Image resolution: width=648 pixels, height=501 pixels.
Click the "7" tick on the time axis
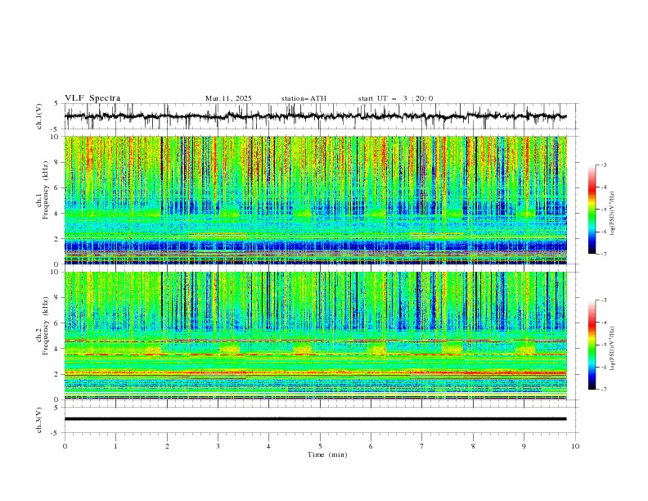point(422,446)
